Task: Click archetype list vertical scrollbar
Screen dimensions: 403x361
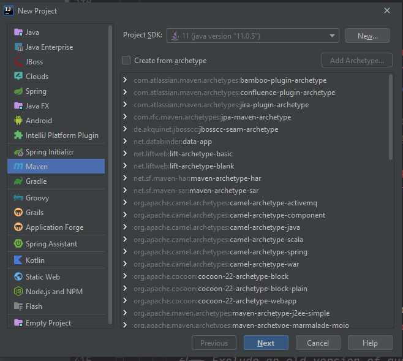Action: tap(391, 117)
